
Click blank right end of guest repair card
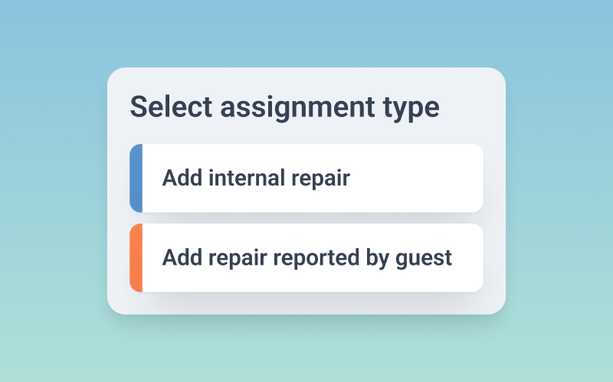[x=469, y=258]
